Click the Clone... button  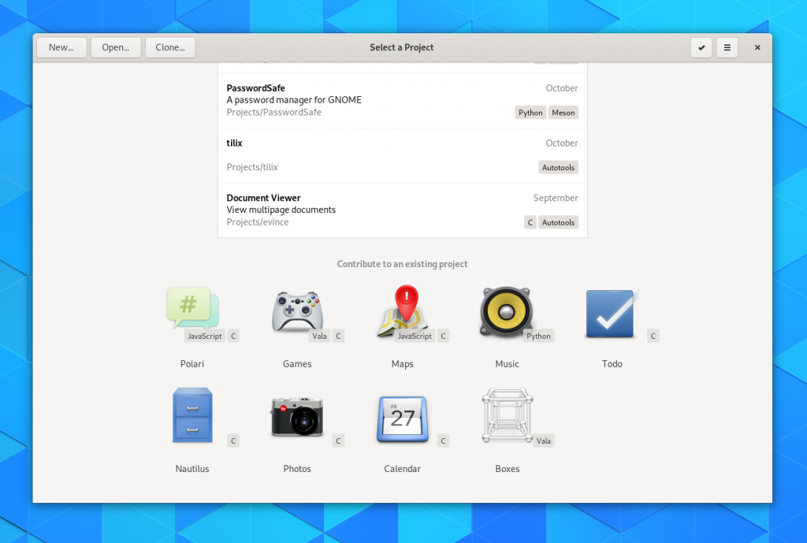170,47
